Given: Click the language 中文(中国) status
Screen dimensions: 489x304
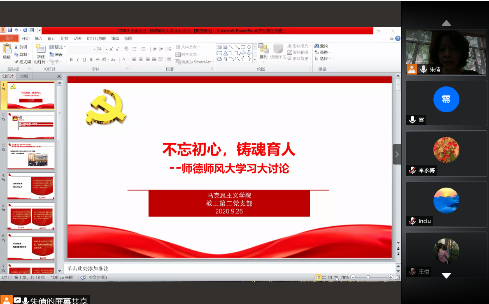Looking at the screenshot, I should point(98,277).
